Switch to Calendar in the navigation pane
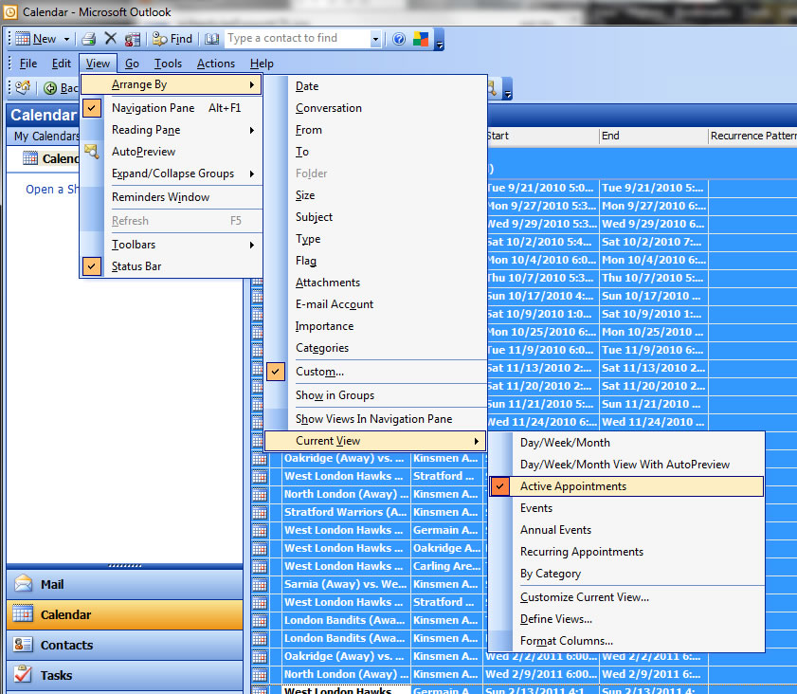The height and width of the screenshot is (694, 797). pos(124,614)
